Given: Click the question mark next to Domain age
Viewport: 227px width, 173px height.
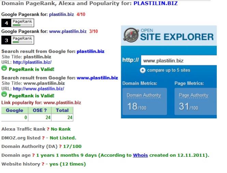Looking at the screenshot, I should pyautogui.click(x=33, y=155).
